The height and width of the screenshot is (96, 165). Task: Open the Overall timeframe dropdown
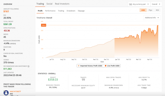tap(156, 4)
